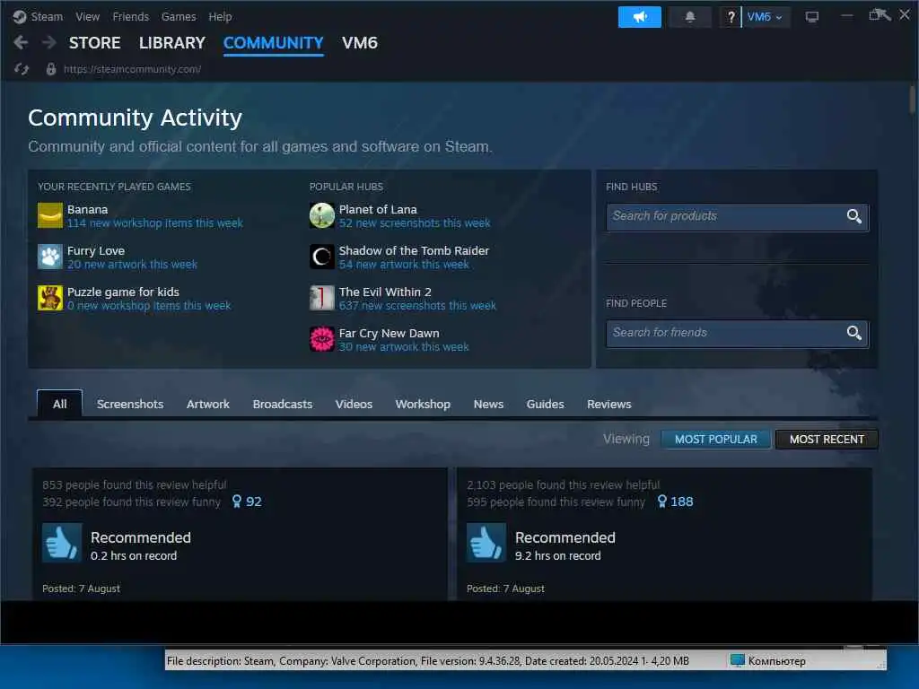Open the Friends menu
The width and height of the screenshot is (919, 689).
coord(131,16)
